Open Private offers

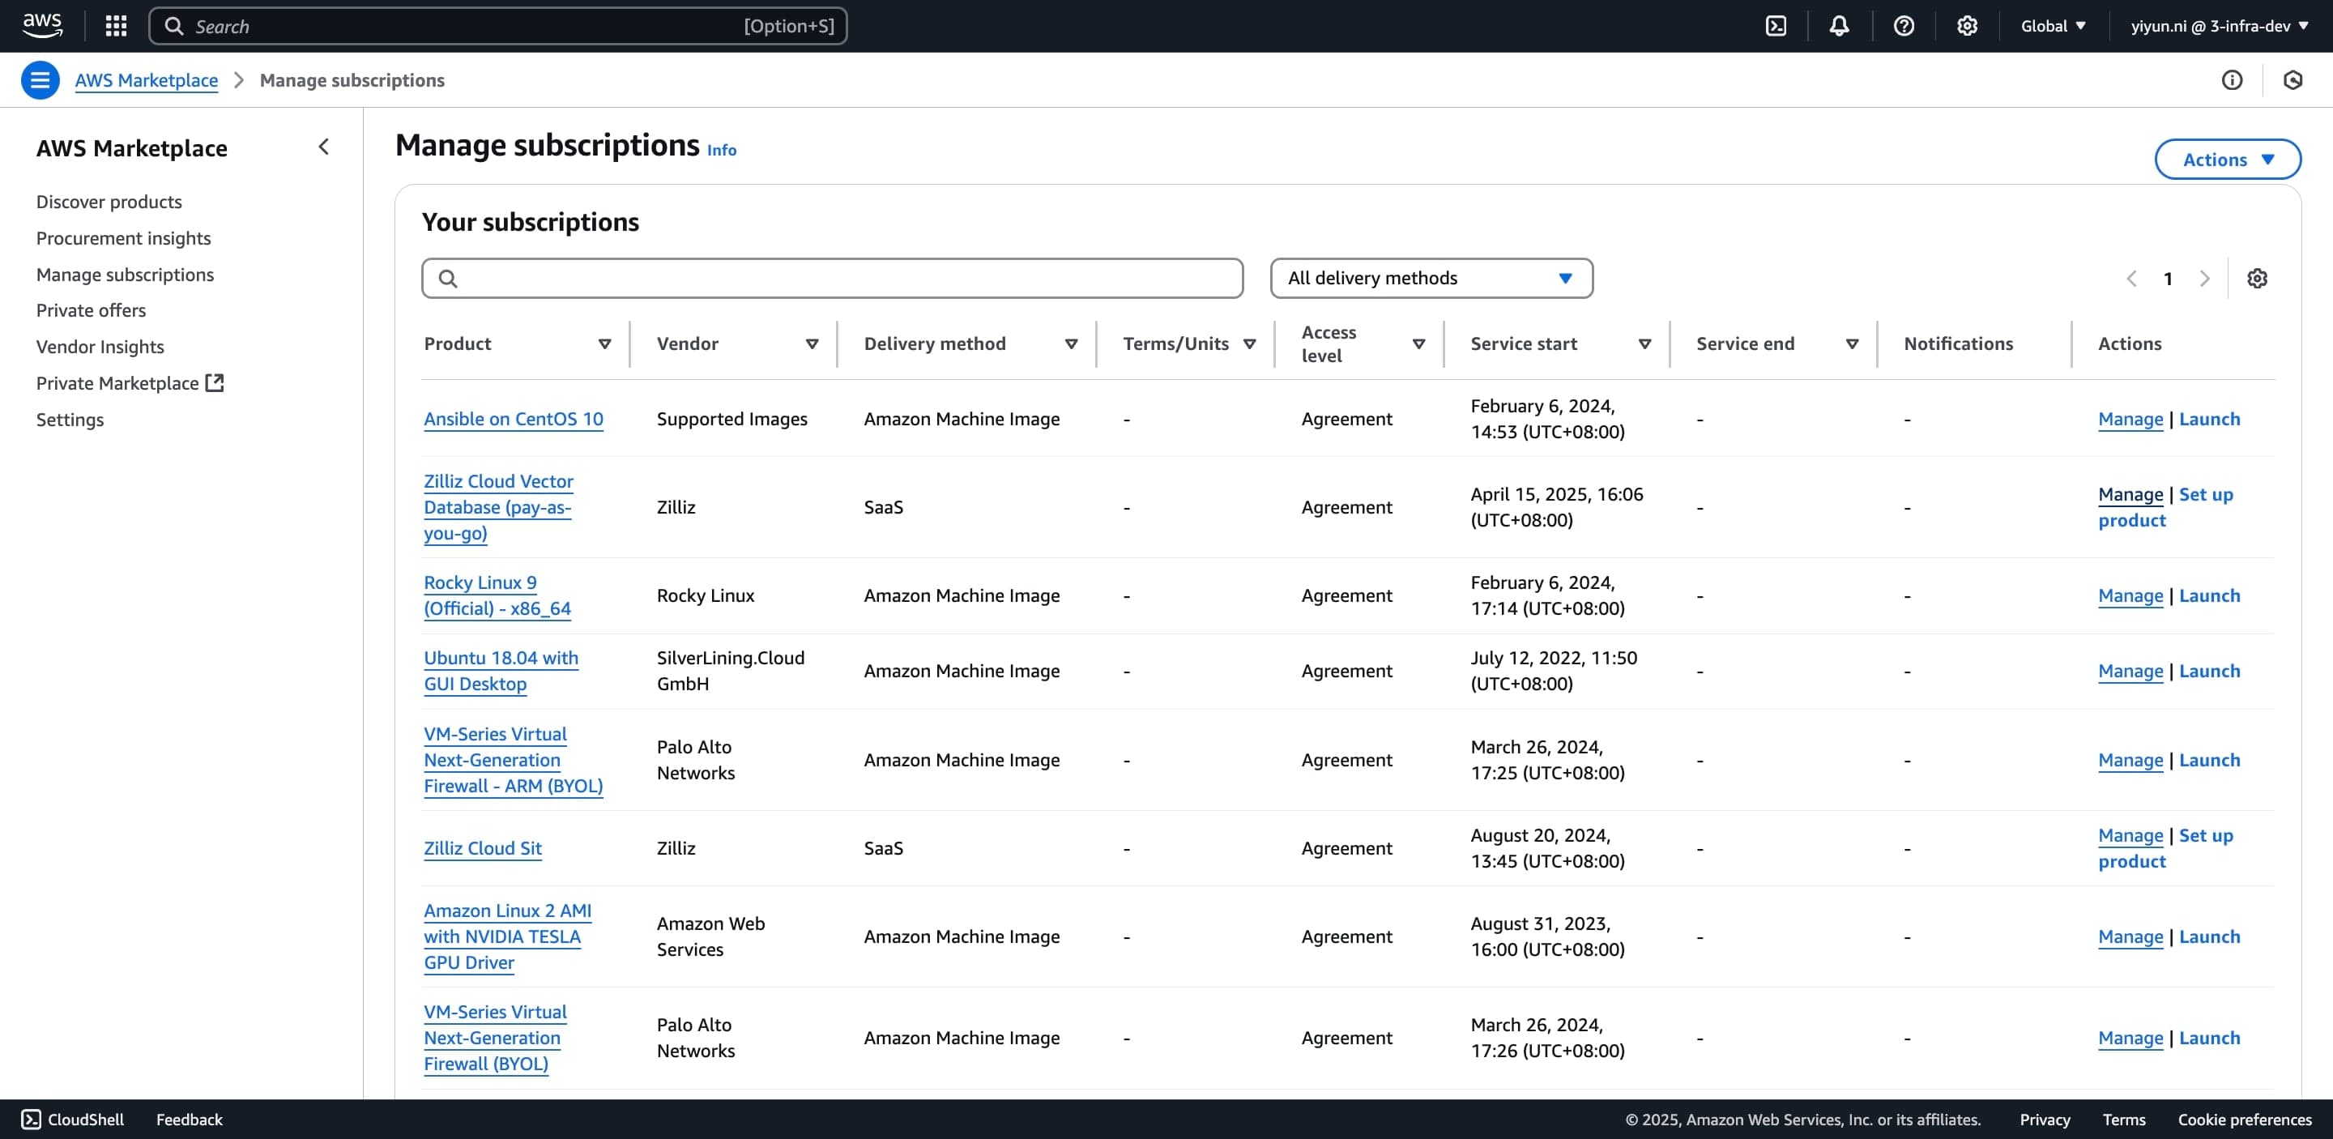click(91, 309)
